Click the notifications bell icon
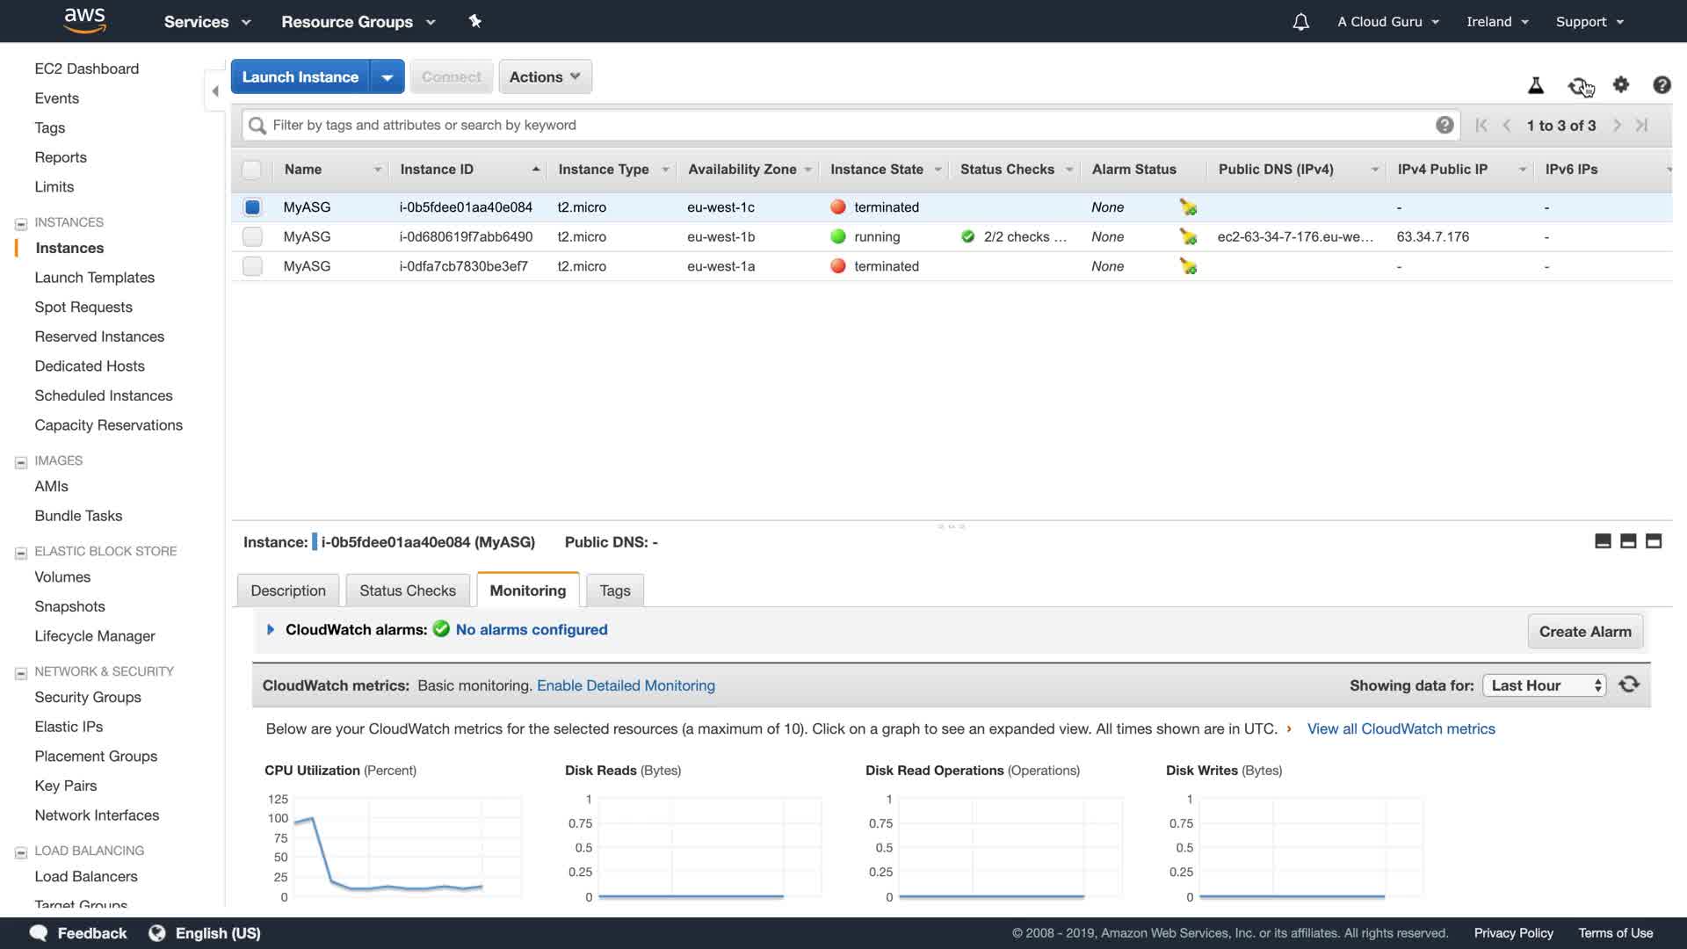The image size is (1687, 949). pyautogui.click(x=1300, y=22)
